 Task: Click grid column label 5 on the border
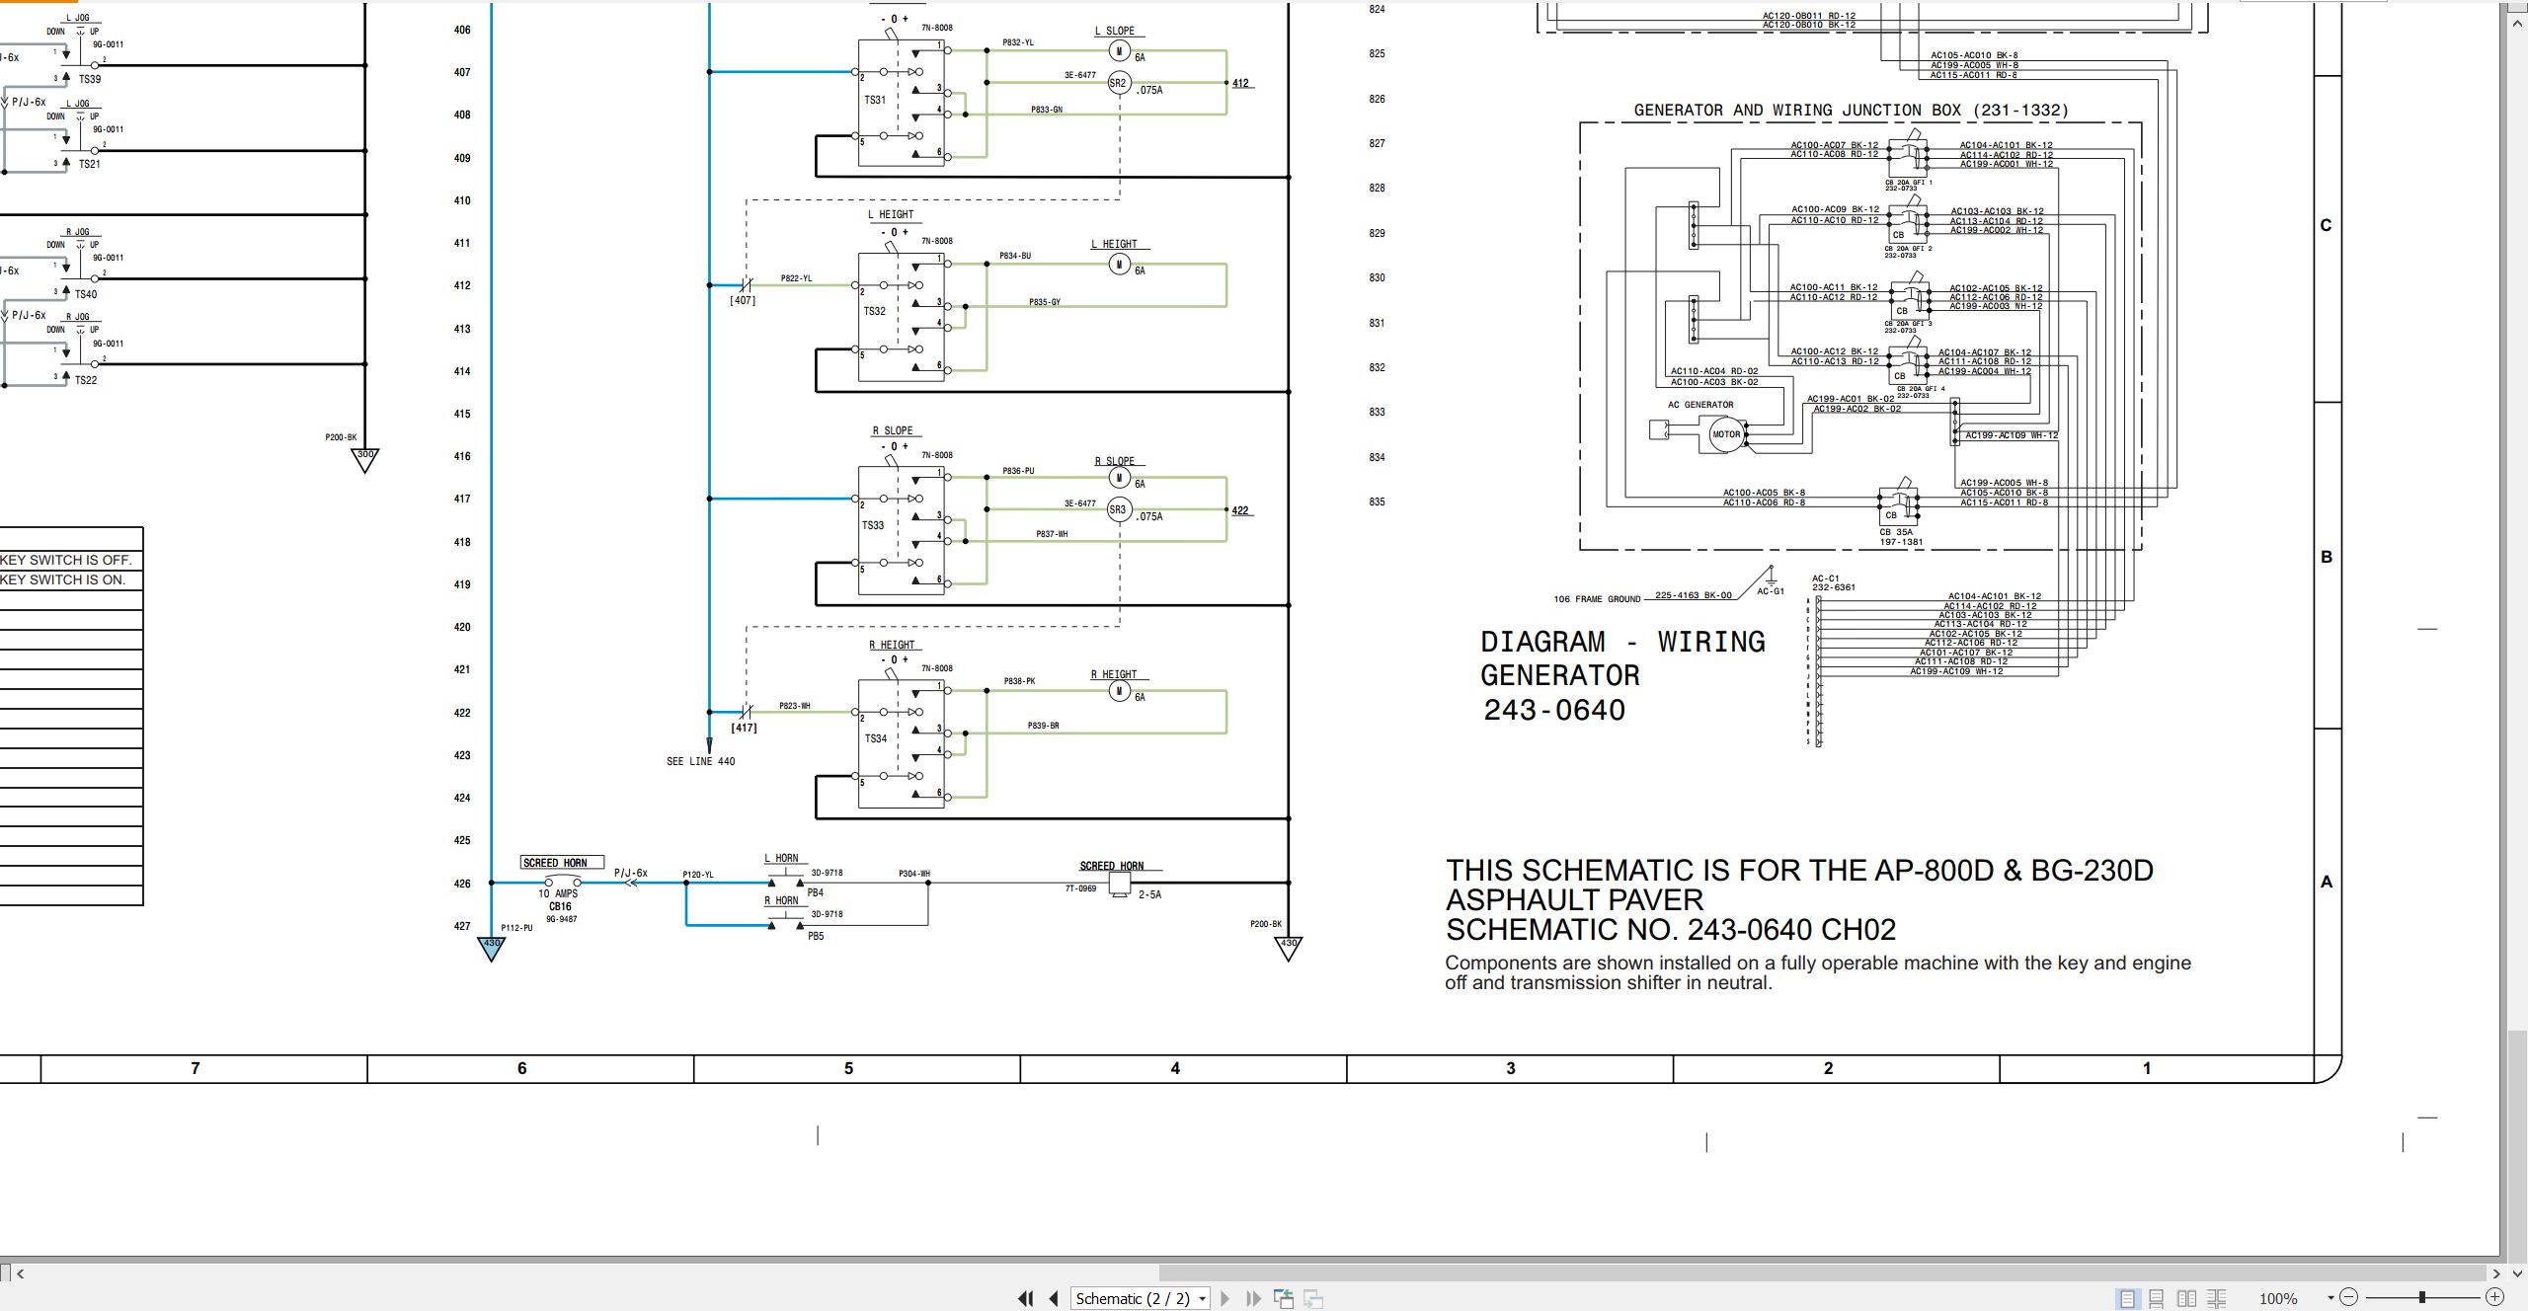click(x=848, y=1068)
